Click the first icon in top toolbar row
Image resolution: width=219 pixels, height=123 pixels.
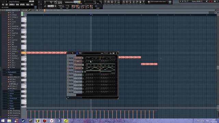105,2
